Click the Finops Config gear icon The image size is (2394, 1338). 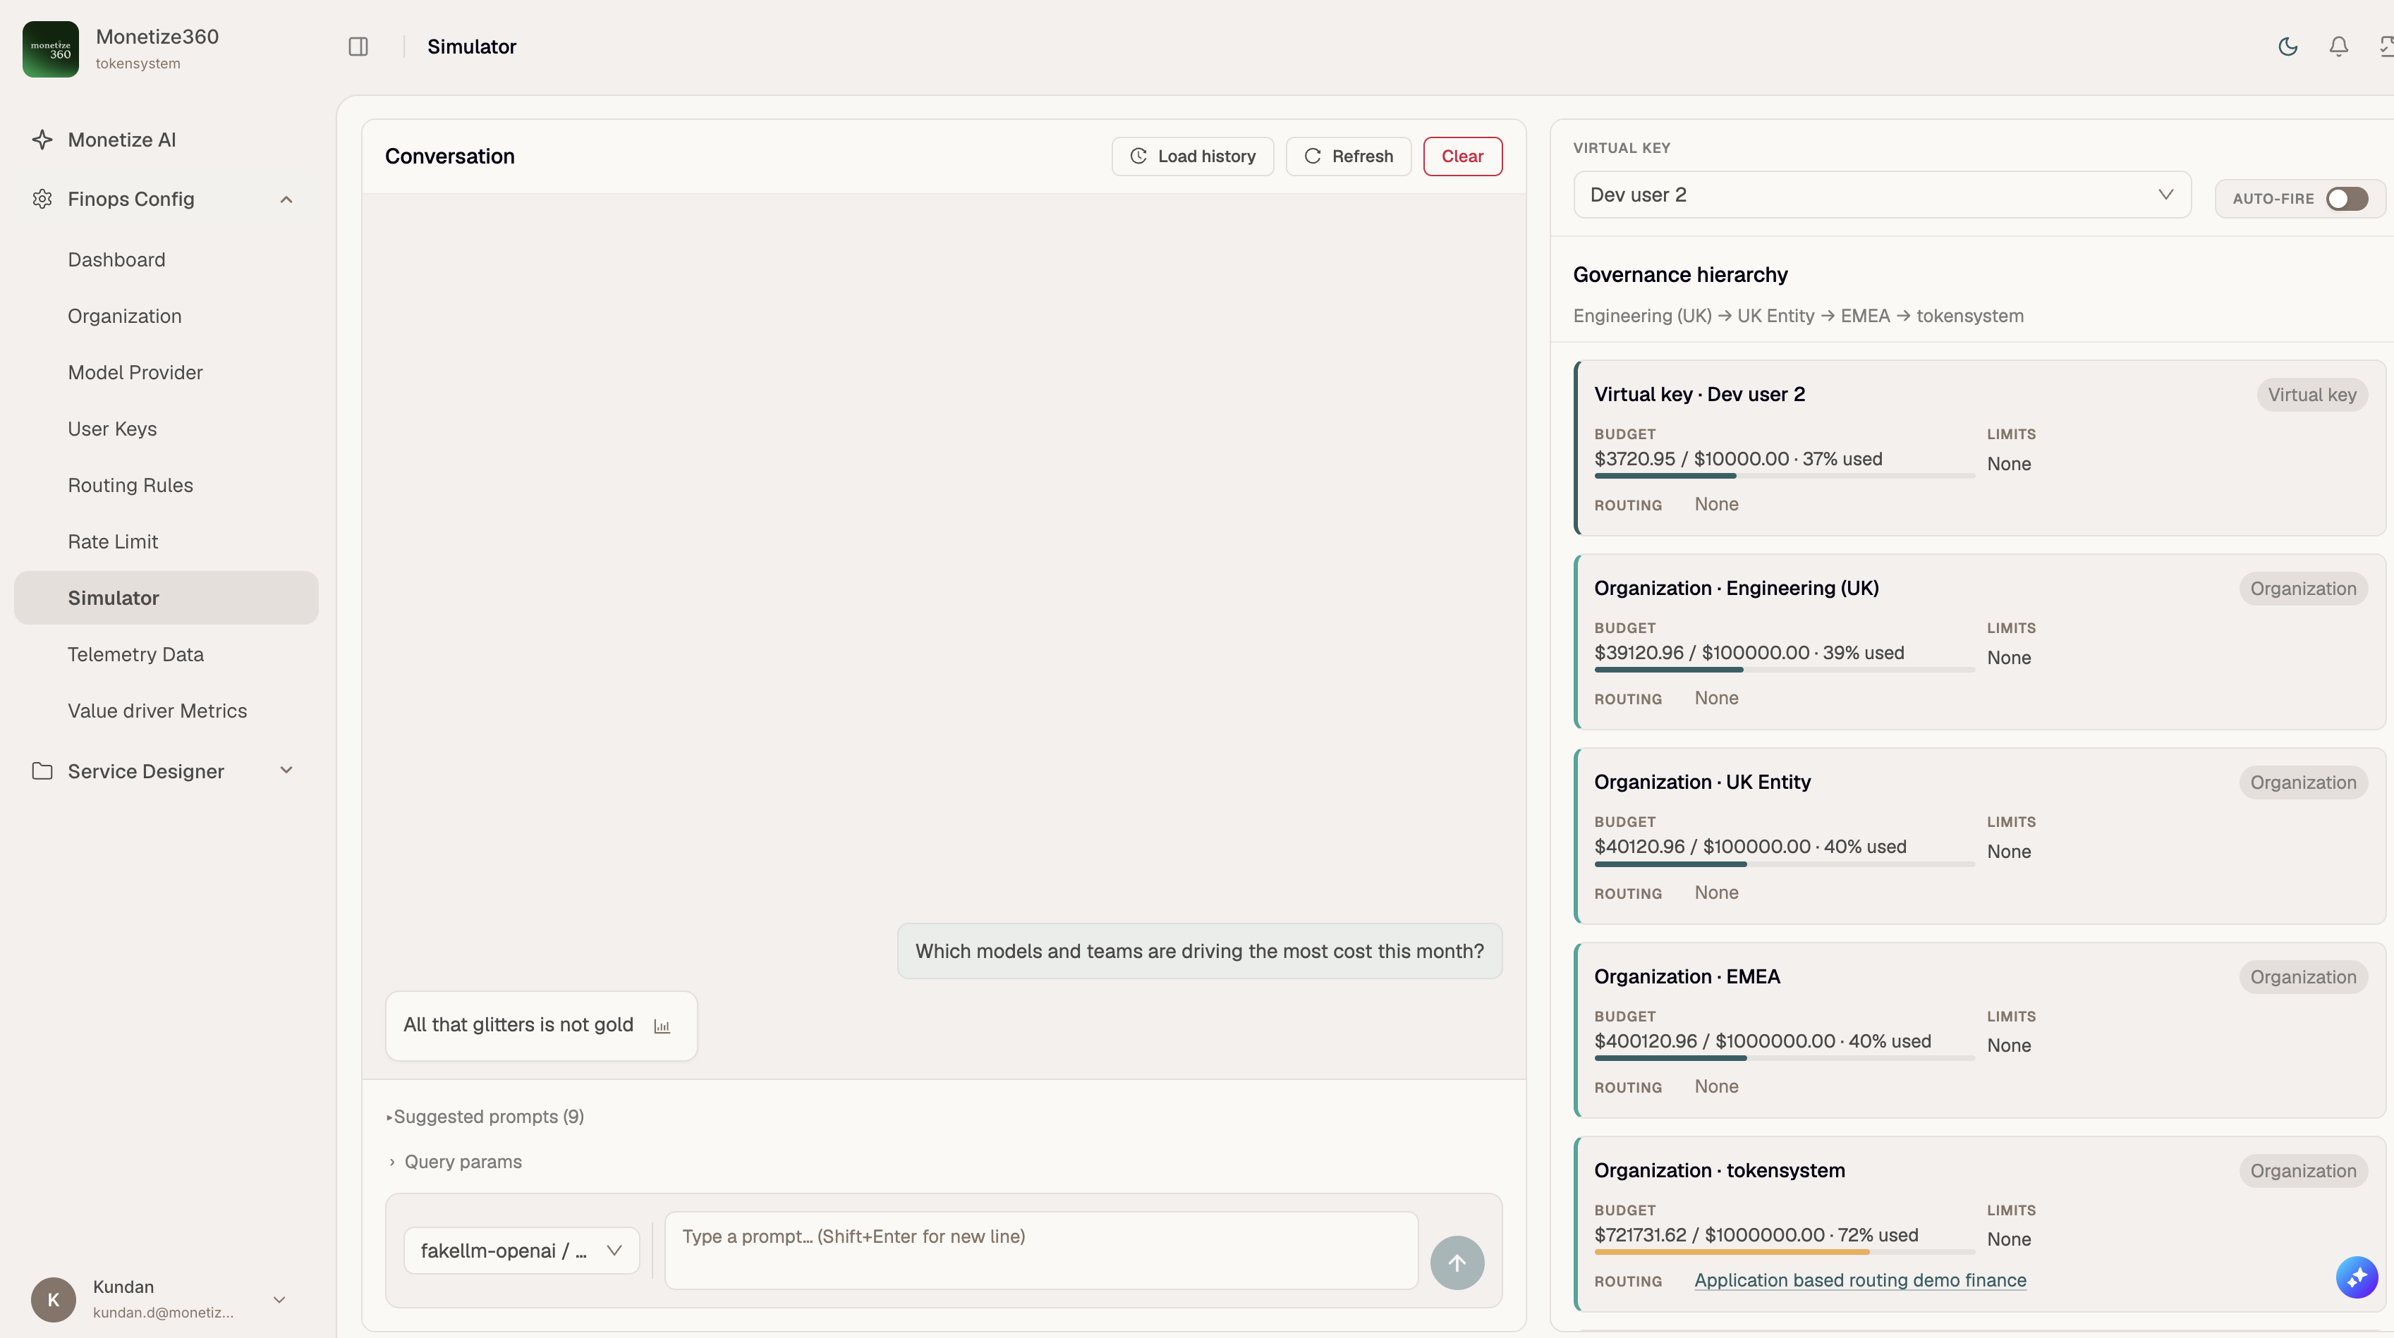(x=42, y=199)
